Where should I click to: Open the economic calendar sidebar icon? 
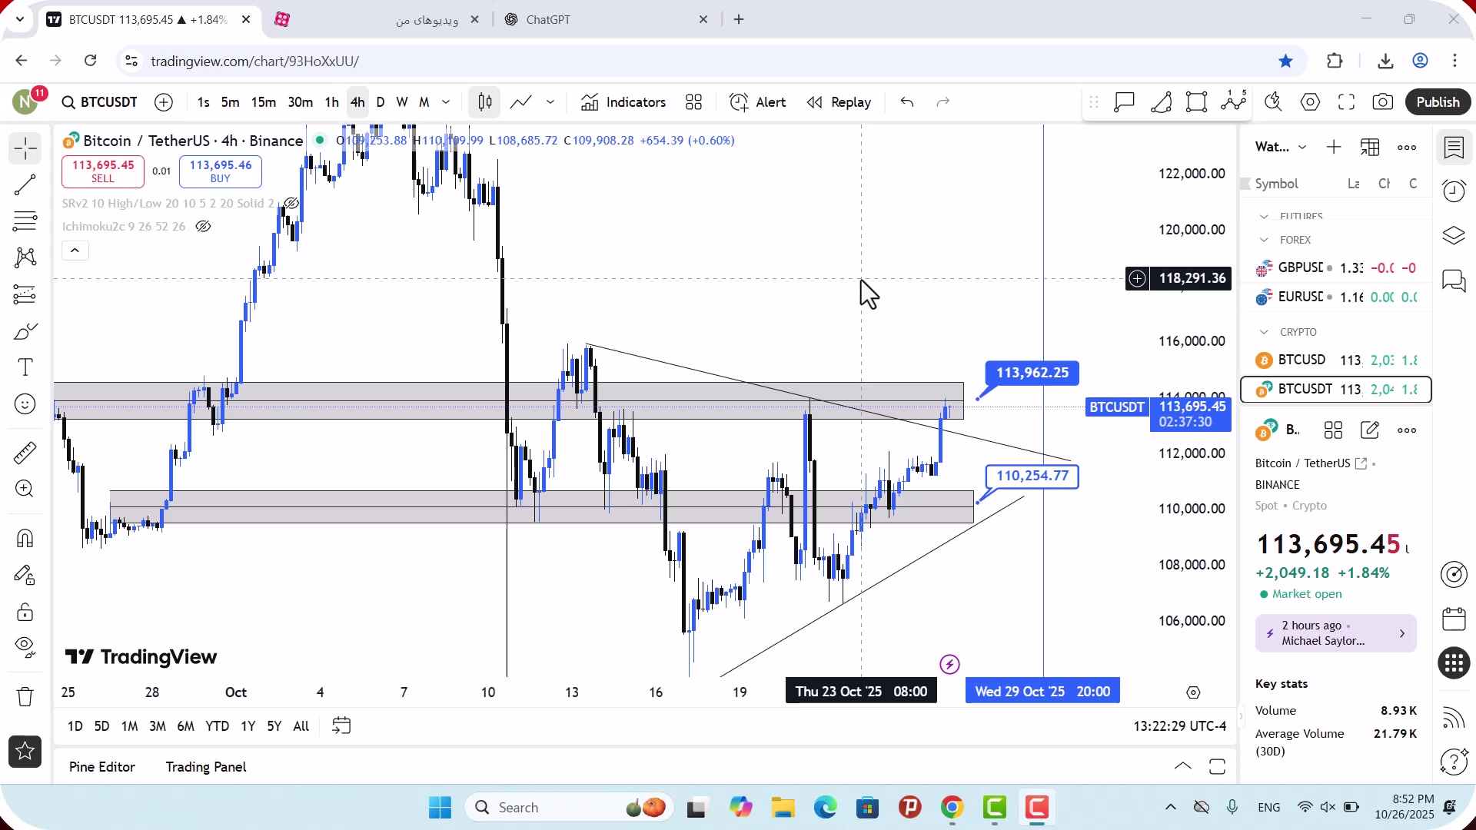point(1454,619)
